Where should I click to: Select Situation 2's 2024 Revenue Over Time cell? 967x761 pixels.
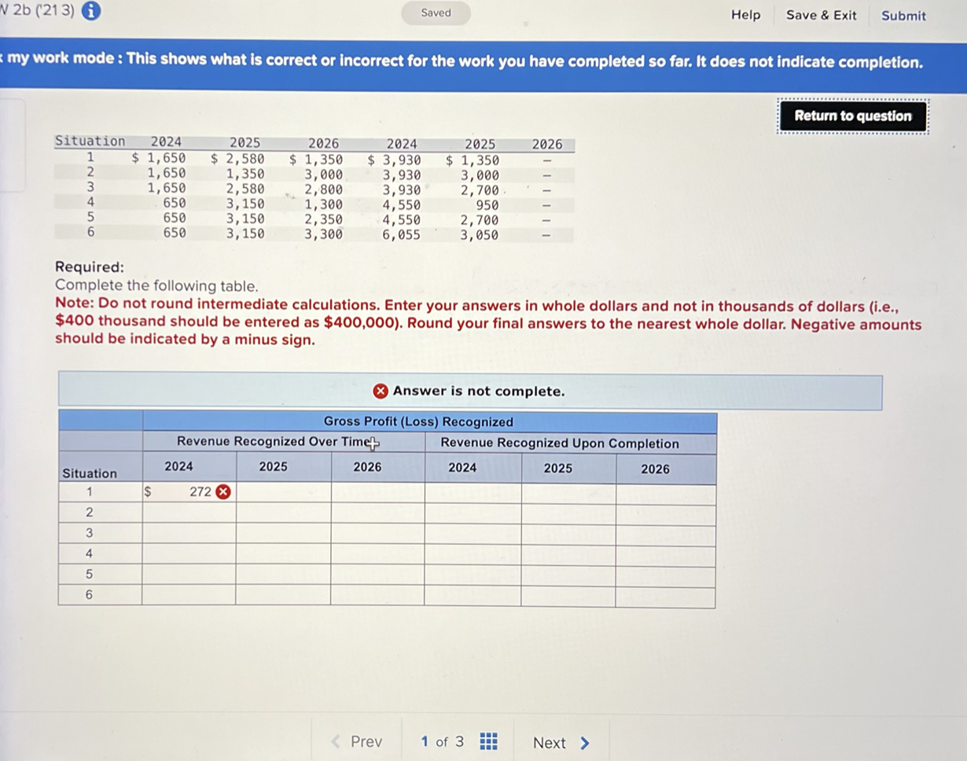pos(189,512)
